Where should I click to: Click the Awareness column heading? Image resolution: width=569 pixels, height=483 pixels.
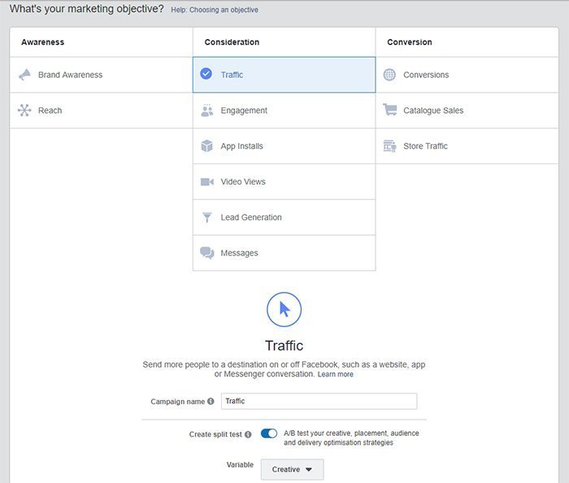43,42
